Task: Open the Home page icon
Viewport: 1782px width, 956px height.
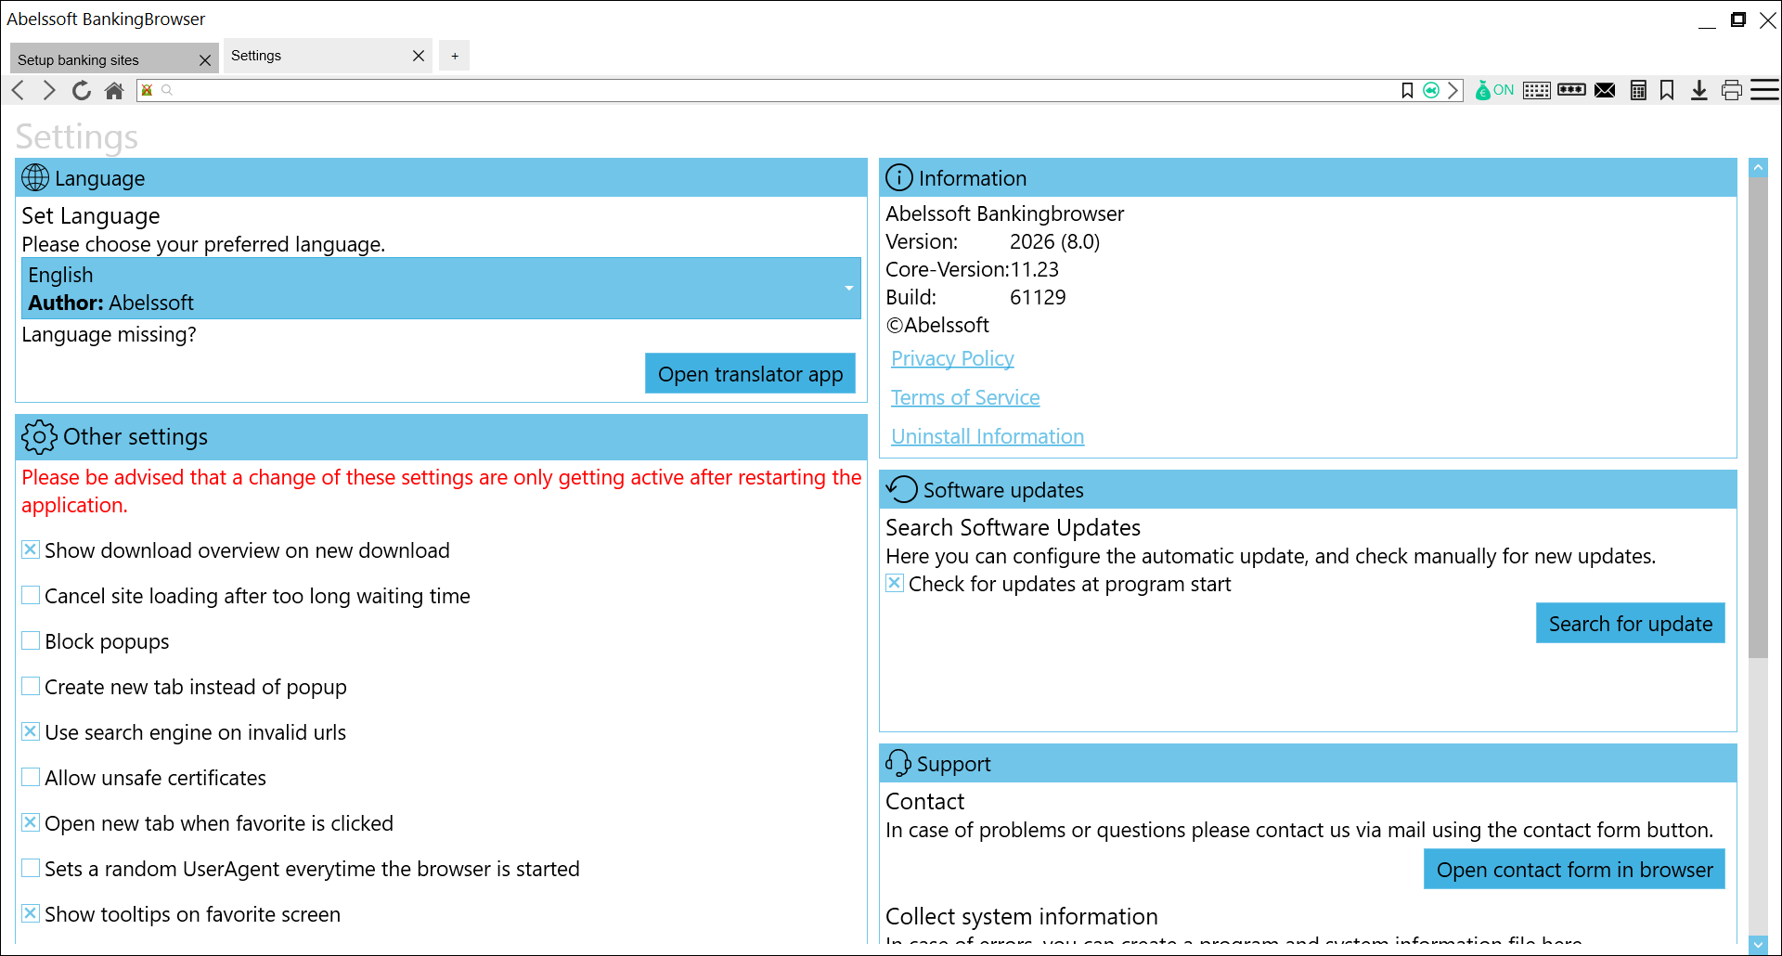Action: click(114, 90)
